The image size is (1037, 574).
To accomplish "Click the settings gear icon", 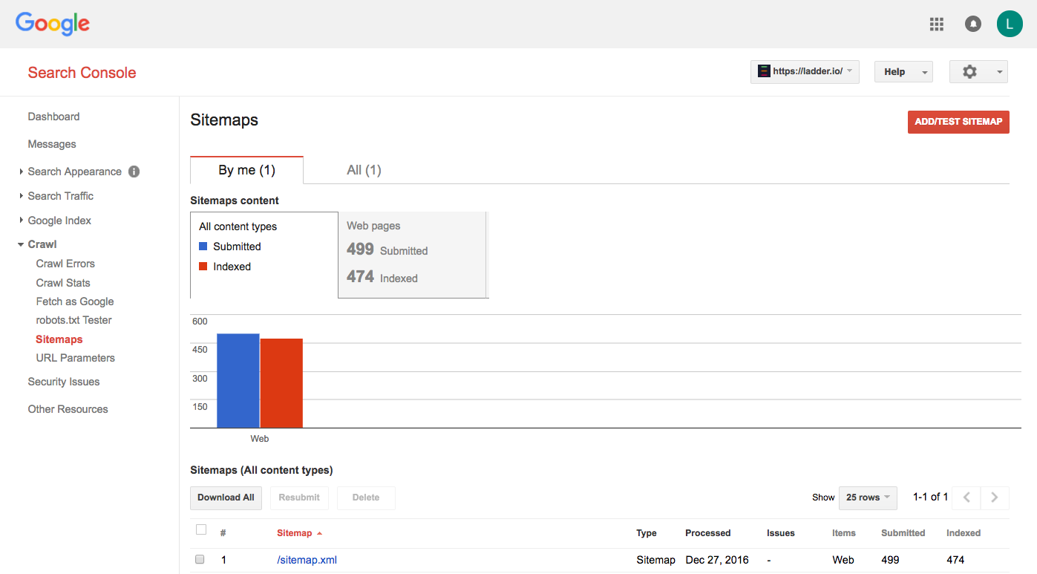I will [969, 72].
